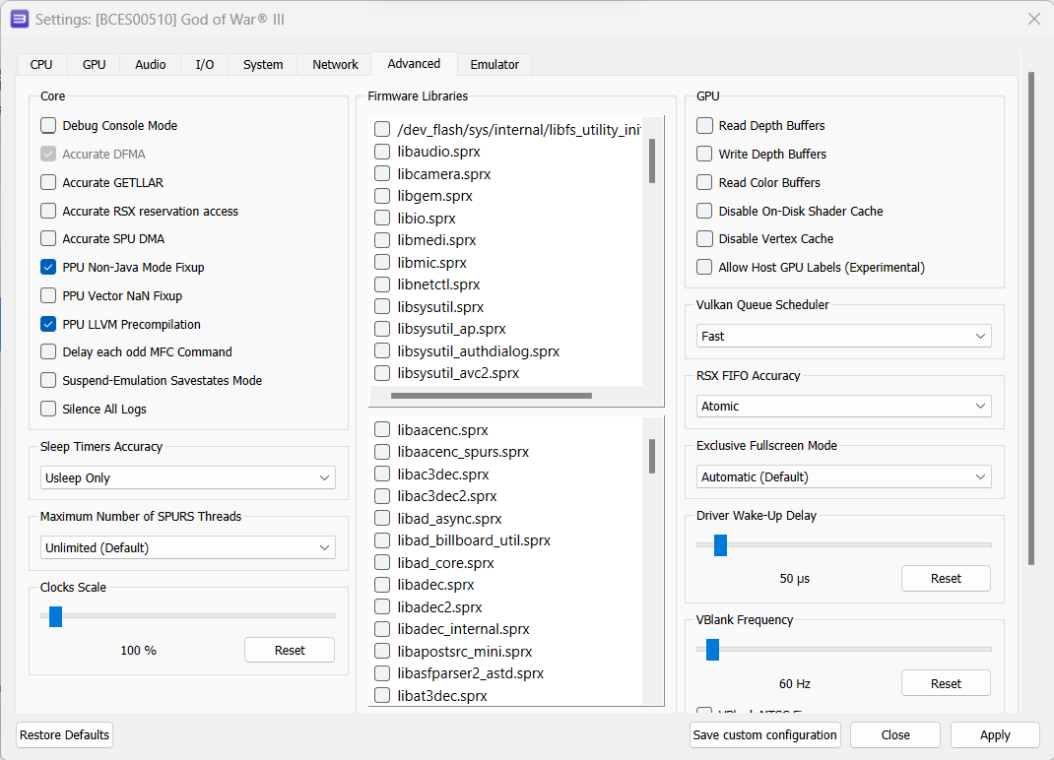Tick Read Color Buffers
1054x760 pixels.
[704, 183]
